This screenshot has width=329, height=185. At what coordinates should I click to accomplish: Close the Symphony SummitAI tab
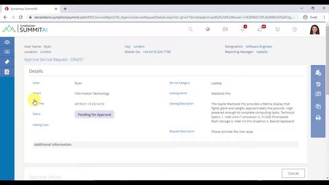[x=56, y=9]
